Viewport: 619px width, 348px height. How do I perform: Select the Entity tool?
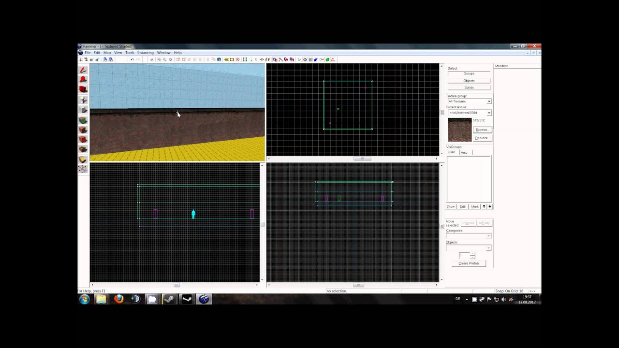(83, 100)
